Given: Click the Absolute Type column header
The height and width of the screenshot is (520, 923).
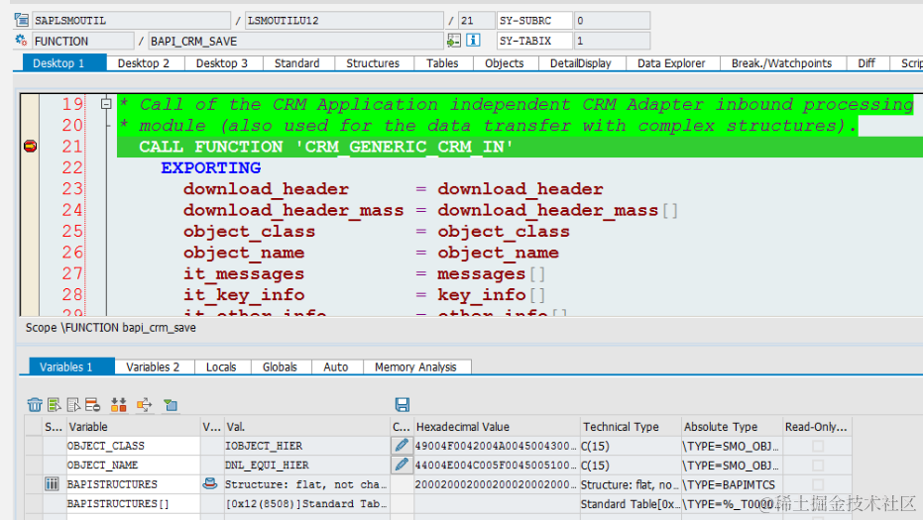Looking at the screenshot, I should click(x=732, y=427).
